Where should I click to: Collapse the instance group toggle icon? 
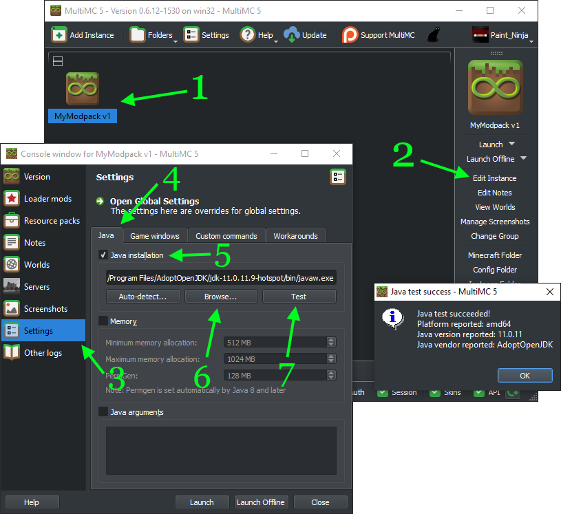(x=58, y=61)
